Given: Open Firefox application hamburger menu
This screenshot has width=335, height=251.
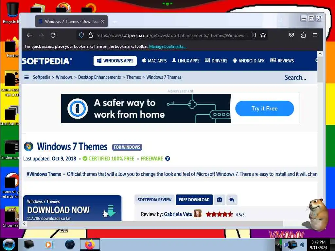Looking at the screenshot, I should pos(315,35).
